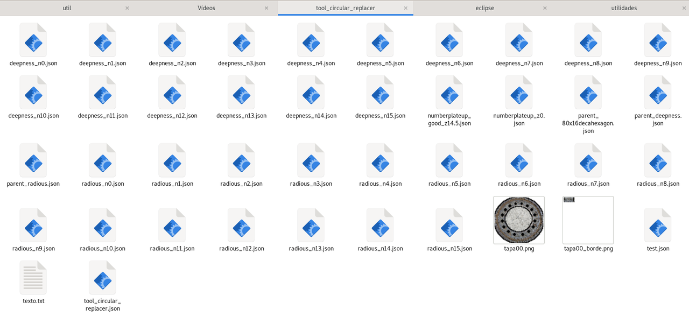
Task: Click the 'texto.txt' file name
Action: [33, 301]
